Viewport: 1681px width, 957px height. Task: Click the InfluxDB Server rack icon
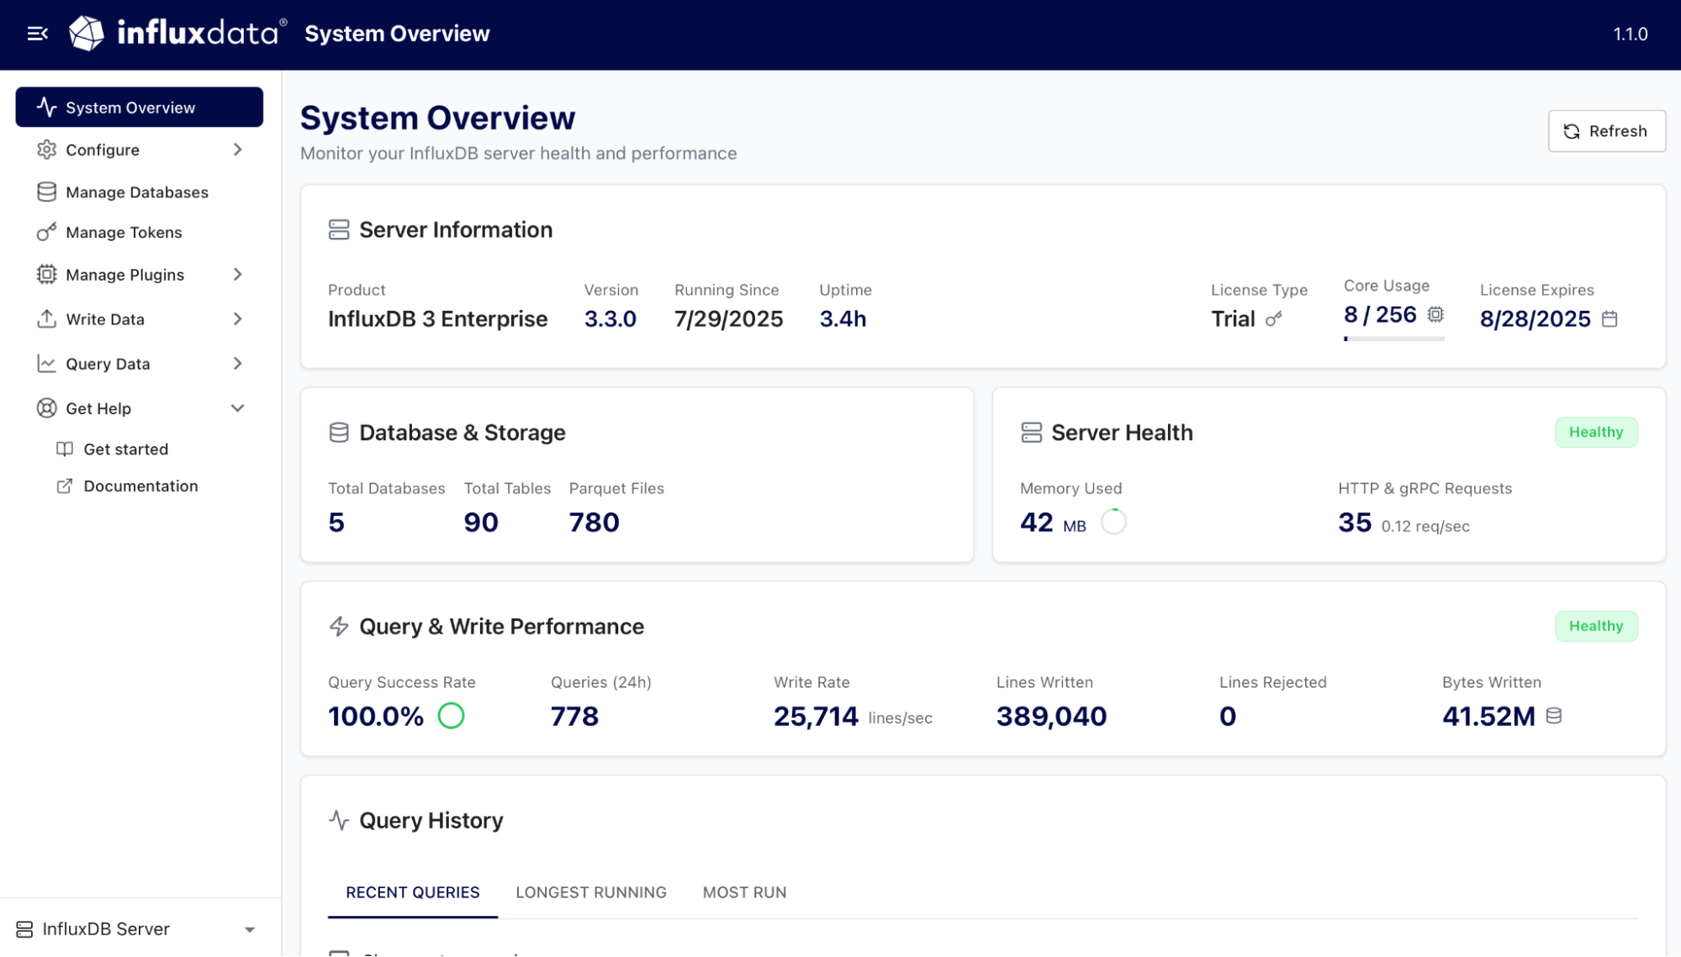(24, 929)
